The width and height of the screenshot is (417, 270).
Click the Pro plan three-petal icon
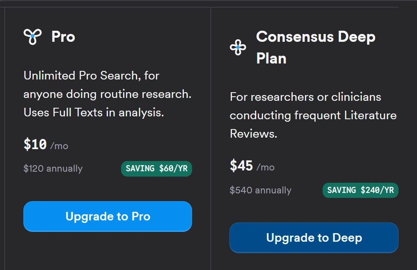pos(32,36)
